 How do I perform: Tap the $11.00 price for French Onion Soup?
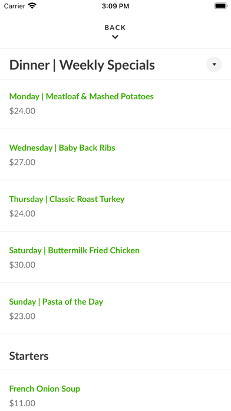[x=22, y=403]
